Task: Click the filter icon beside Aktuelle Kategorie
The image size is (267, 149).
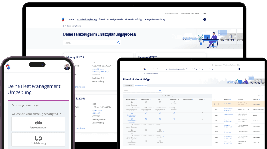Action: (136, 99)
